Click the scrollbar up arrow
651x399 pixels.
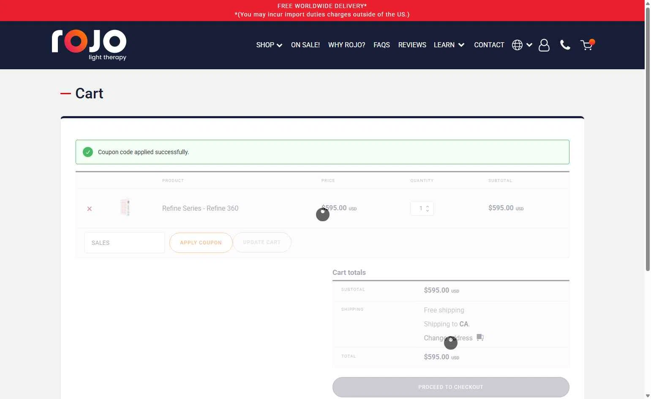tap(648, 3)
